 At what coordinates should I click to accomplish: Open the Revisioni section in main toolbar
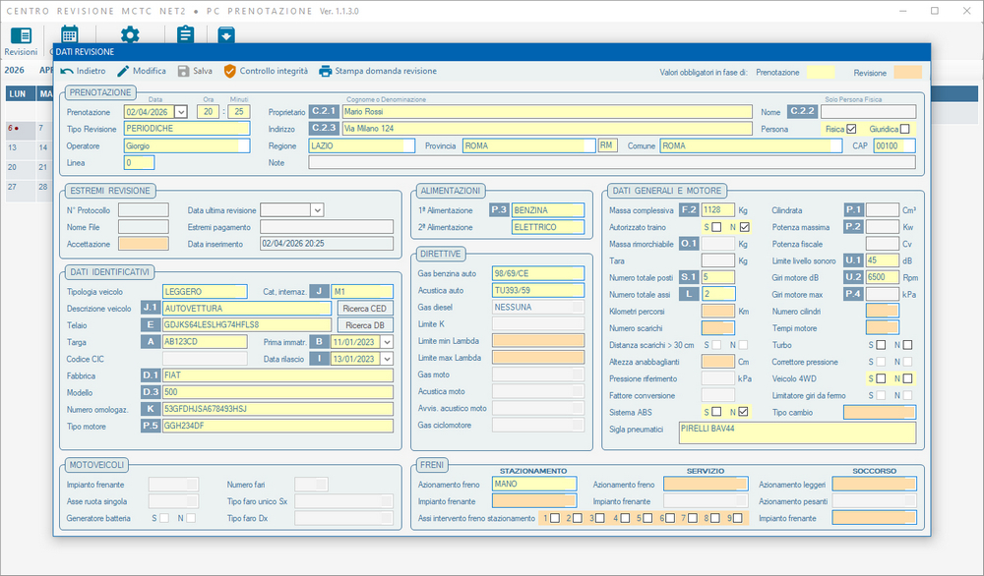pos(21,39)
